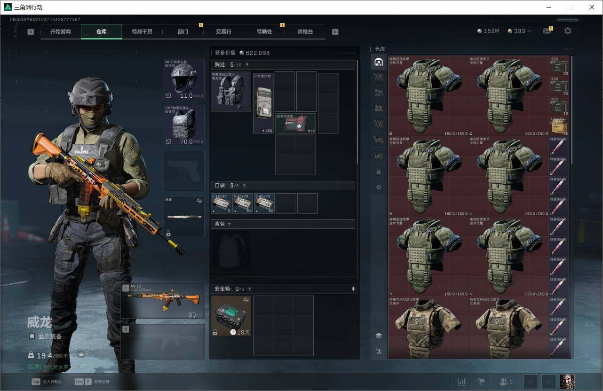Click the empty weapon slot 2

[163, 342]
